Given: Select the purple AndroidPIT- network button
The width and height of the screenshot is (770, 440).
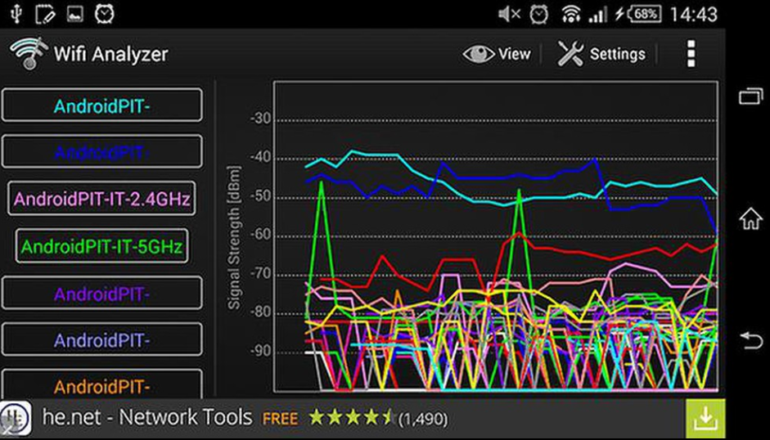Looking at the screenshot, I should (101, 293).
